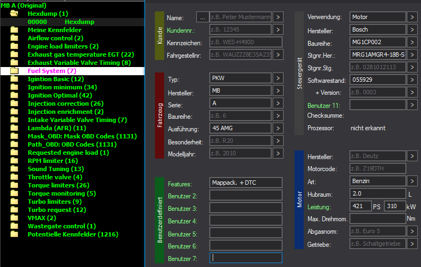Click the Fuel System folder icon
This screenshot has width=421, height=267.
[x=14, y=71]
